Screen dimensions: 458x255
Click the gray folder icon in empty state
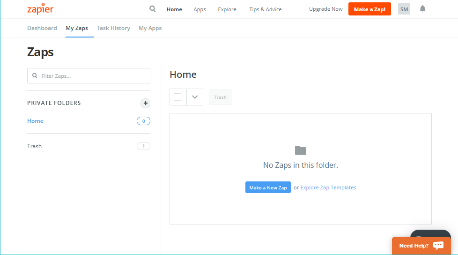point(300,150)
